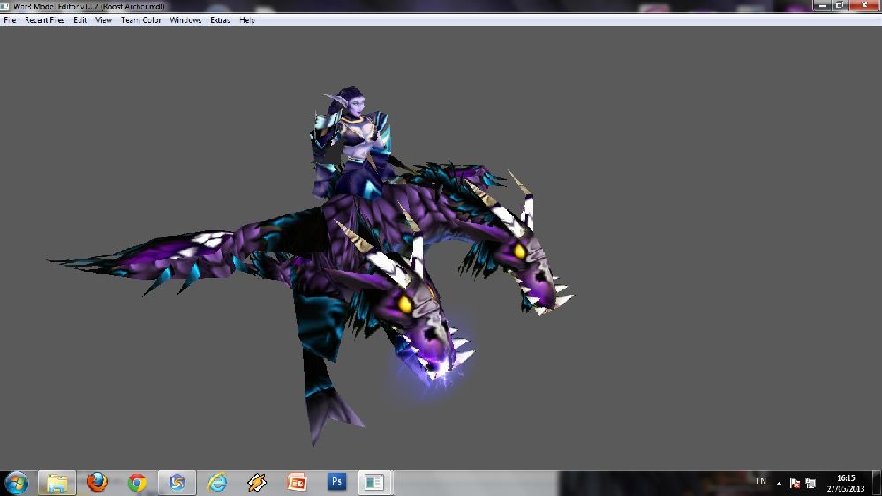882x496 pixels.
Task: Open the Windows menu
Action: (185, 19)
